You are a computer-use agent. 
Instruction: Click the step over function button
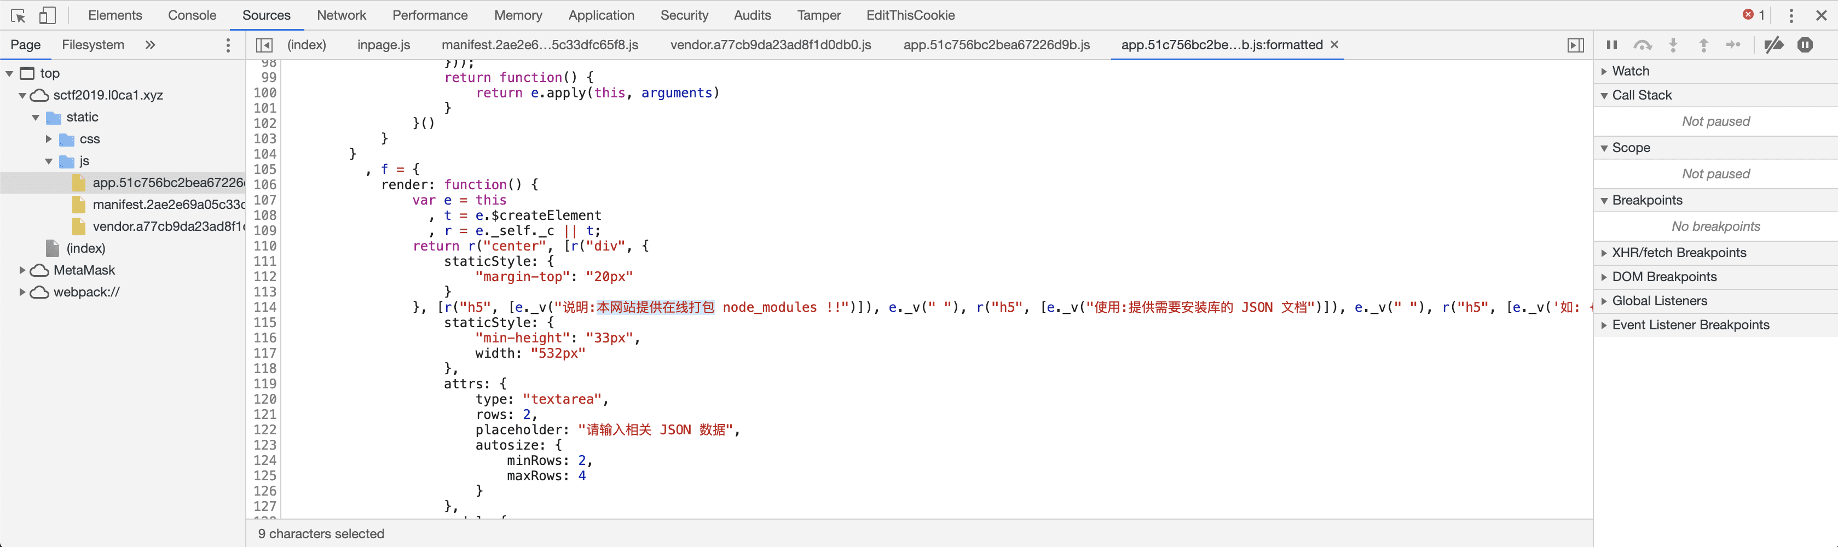click(1643, 45)
